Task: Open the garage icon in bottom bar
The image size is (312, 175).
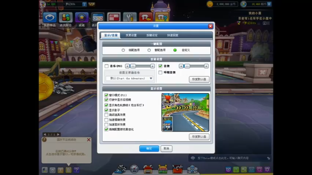Action: coord(148,169)
